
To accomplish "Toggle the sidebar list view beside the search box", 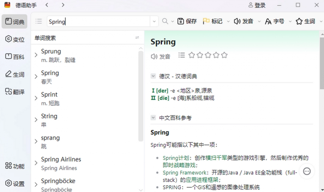I will tap(38, 21).
